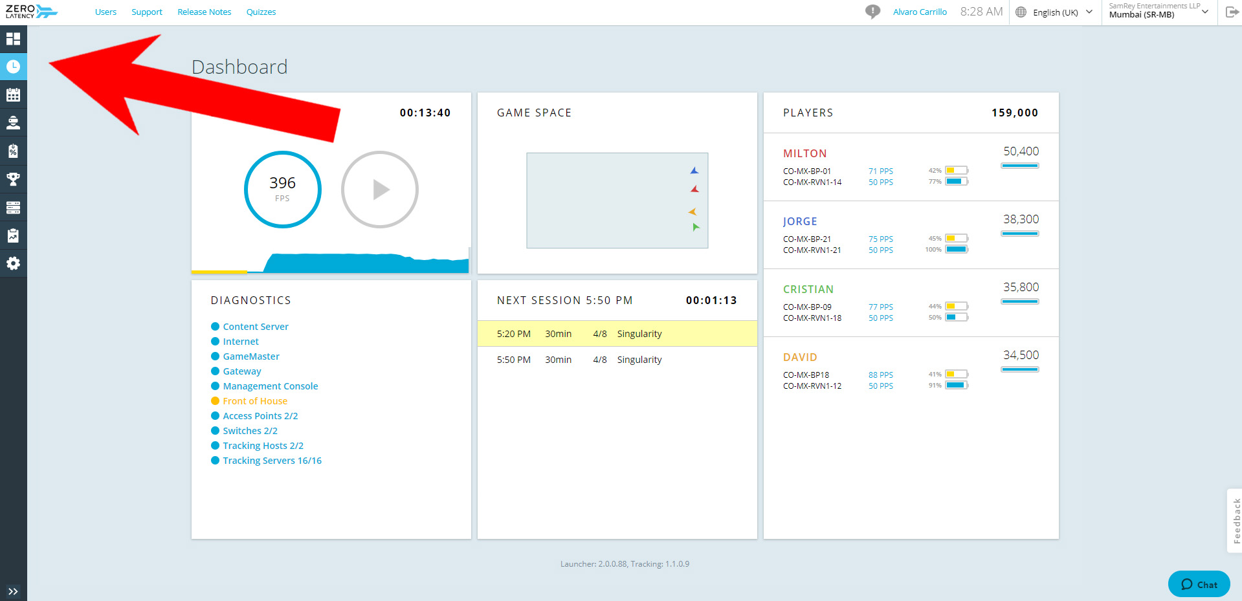Open the reports clipboard icon in sidebar

tap(13, 235)
